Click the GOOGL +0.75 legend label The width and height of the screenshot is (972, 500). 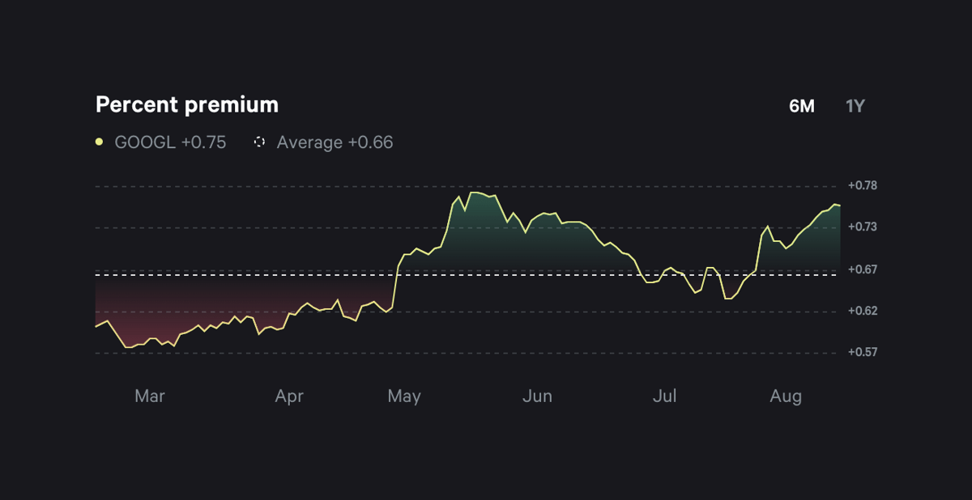[169, 142]
